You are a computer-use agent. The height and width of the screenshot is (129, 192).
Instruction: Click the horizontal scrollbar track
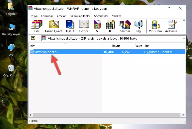106,115
